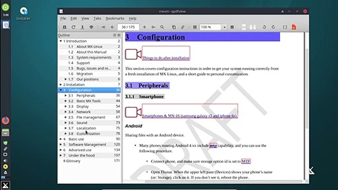Screen dimensions: 338x190
Task: Click the volume speaker tray icon
Action: click(5, 160)
